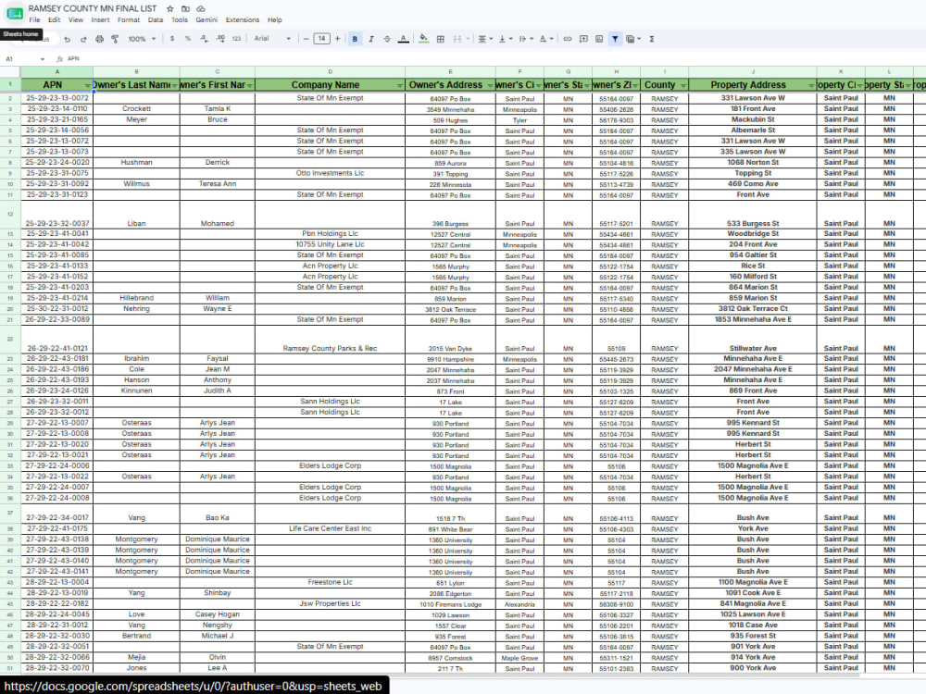
Task: Open the Edit menu
Action: coord(55,20)
